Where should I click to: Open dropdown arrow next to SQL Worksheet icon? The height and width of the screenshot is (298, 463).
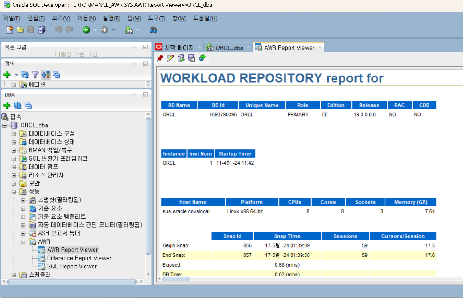(x=138, y=30)
